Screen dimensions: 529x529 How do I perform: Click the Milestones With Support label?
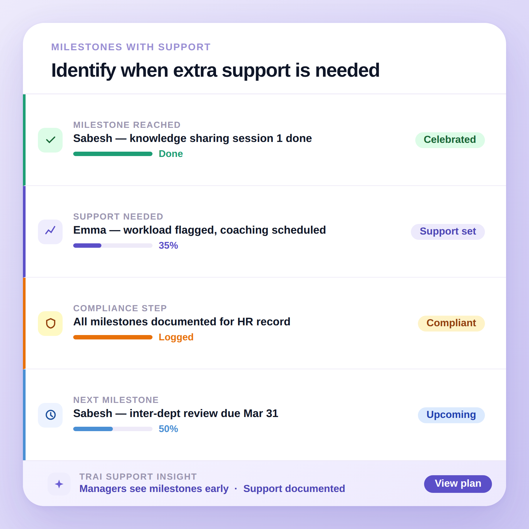[x=130, y=47]
